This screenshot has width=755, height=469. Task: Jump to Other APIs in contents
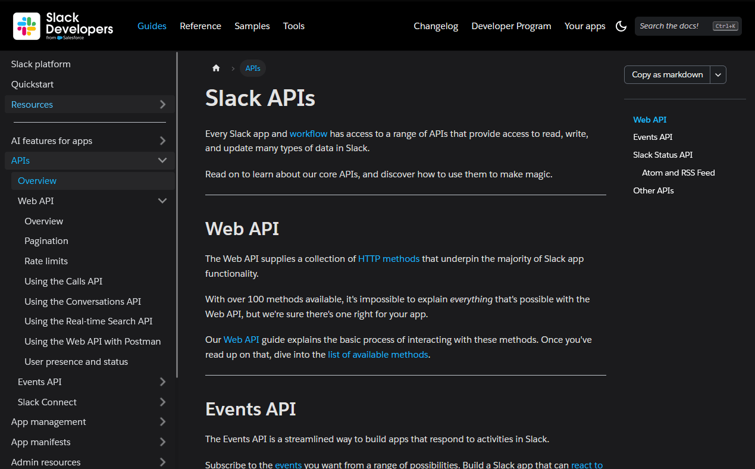click(653, 190)
